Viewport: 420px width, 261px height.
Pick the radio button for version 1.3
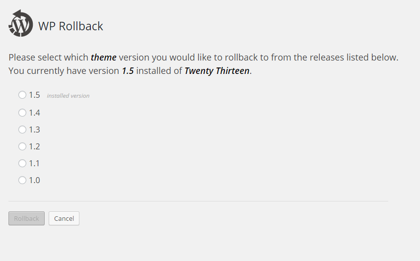(22, 130)
